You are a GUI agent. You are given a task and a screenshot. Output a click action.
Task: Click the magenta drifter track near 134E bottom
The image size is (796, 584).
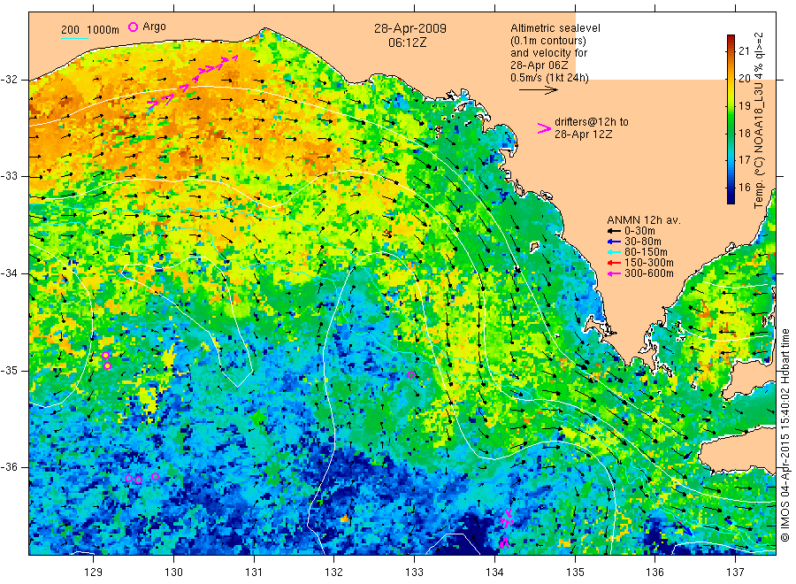(x=506, y=528)
